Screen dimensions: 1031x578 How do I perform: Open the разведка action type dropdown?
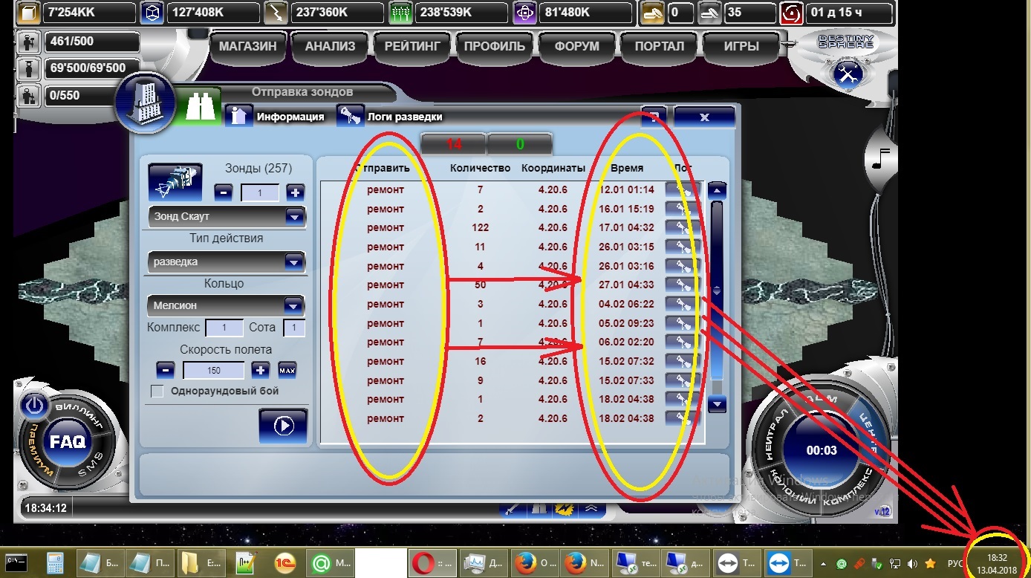[295, 262]
